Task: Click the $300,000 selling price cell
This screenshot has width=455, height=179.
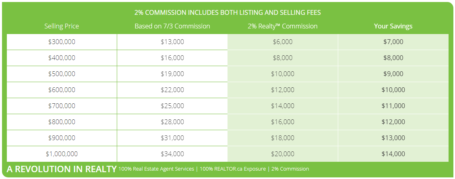Action: pyautogui.click(x=62, y=42)
